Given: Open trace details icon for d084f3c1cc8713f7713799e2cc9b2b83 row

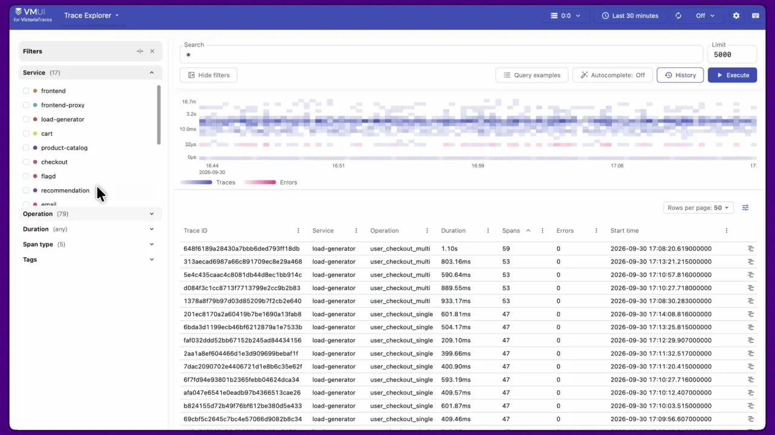Looking at the screenshot, I should point(751,288).
